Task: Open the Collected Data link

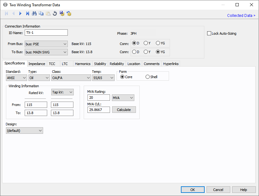Action: pyautogui.click(x=241, y=16)
